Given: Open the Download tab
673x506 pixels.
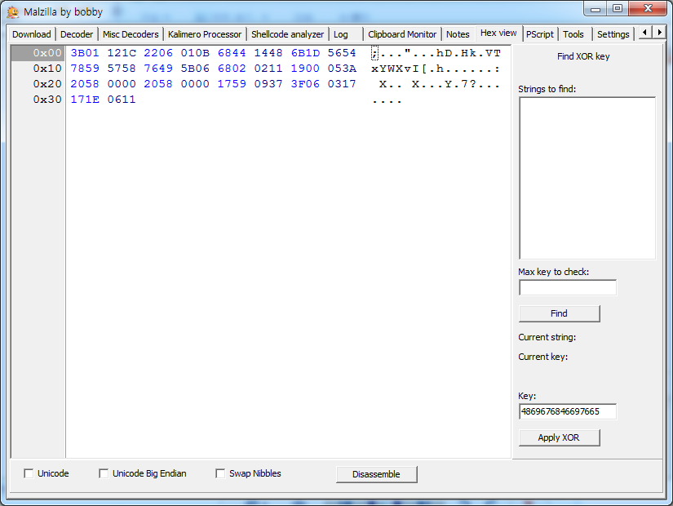Looking at the screenshot, I should pos(32,34).
